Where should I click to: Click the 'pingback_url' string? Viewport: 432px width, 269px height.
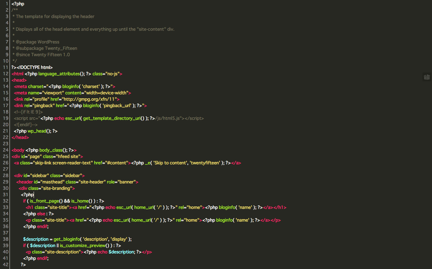point(117,105)
